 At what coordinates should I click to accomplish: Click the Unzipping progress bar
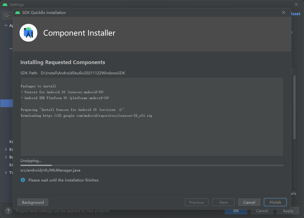152,165
